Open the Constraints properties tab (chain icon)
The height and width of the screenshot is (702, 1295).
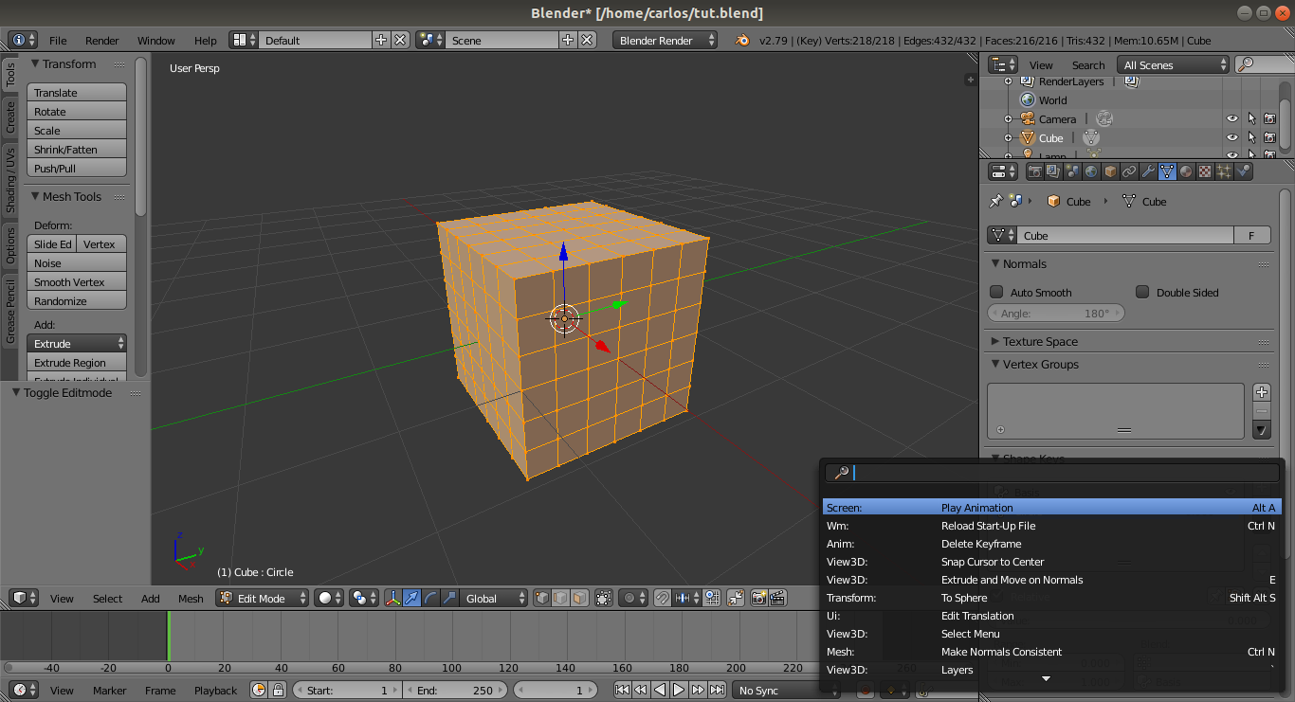[x=1129, y=171]
